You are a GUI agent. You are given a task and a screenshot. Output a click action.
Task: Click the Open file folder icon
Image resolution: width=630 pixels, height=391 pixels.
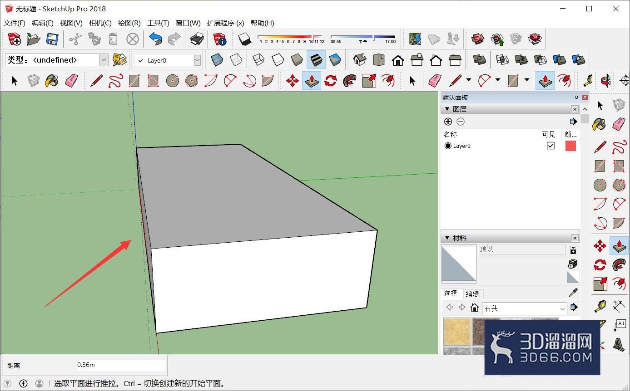[34, 39]
